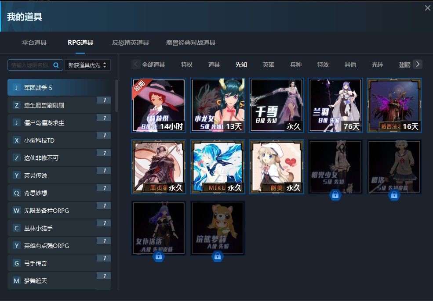The width and height of the screenshot is (433, 301).
Task: Open the 魔兽经典对战道具 tab
Action: (x=190, y=43)
